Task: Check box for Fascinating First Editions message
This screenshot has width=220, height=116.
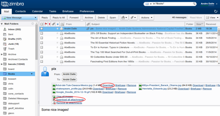Action: tap(42, 61)
